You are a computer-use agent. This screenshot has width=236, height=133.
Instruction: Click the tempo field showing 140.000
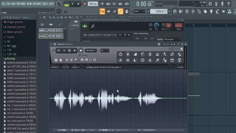(x=93, y=4)
